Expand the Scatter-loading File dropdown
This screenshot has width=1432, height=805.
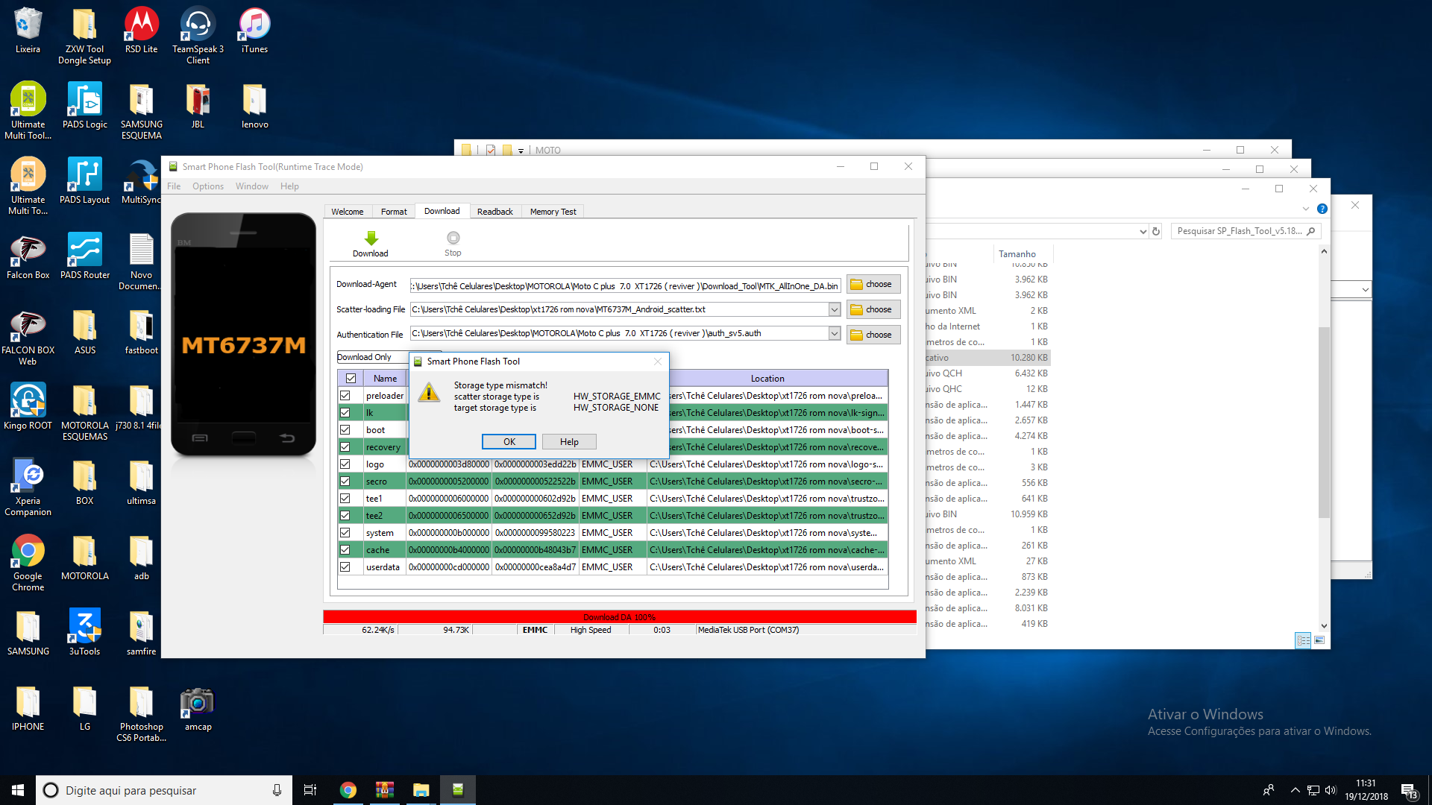835,309
